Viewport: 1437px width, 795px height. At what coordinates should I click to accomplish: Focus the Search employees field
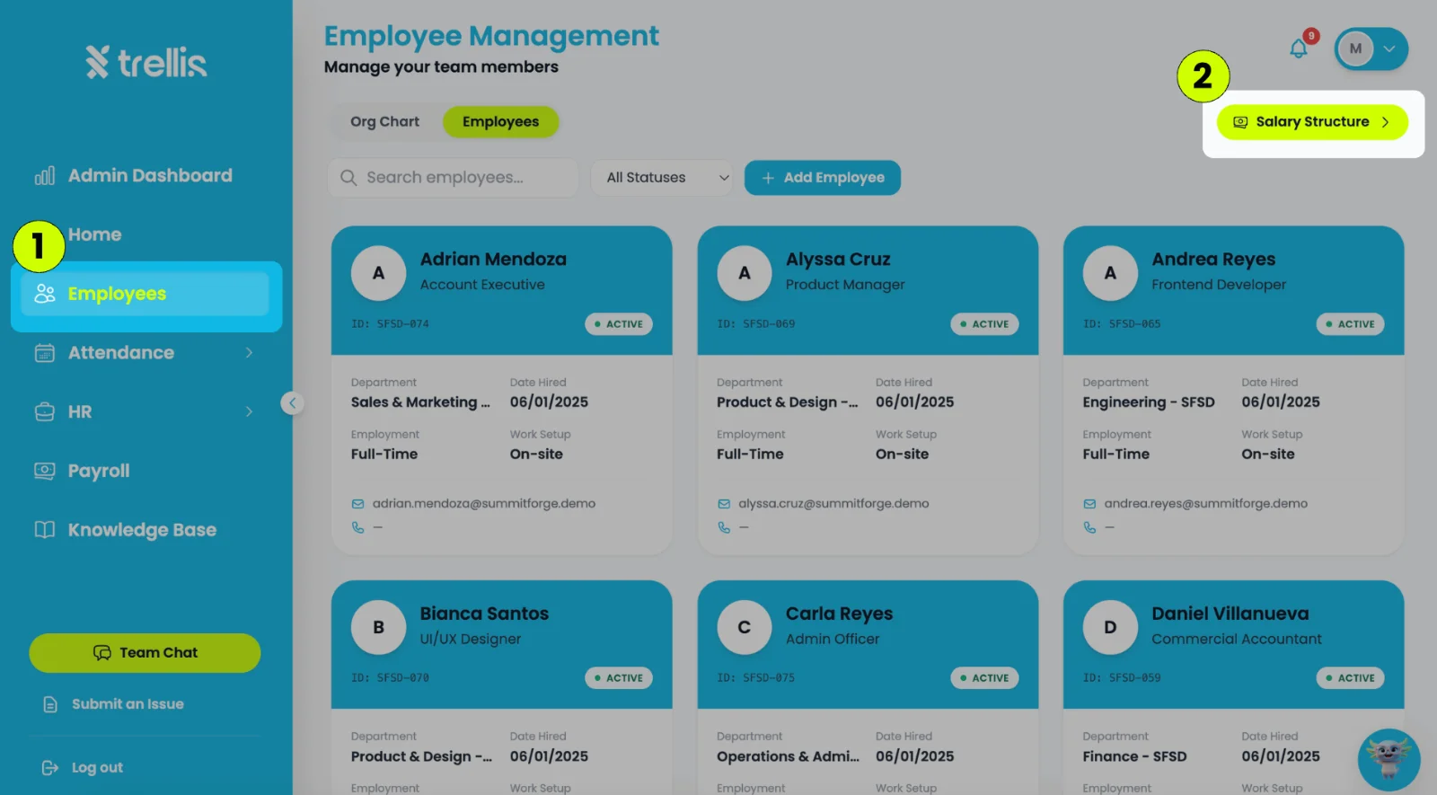(x=454, y=178)
